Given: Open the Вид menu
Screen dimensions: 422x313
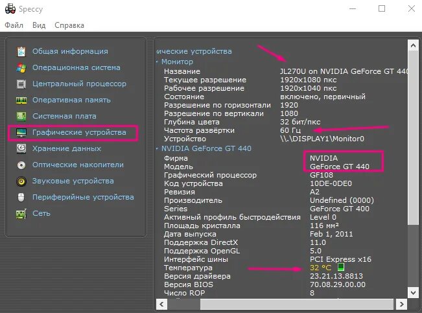Looking at the screenshot, I should (39, 25).
